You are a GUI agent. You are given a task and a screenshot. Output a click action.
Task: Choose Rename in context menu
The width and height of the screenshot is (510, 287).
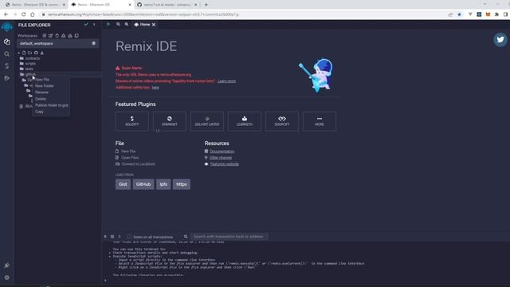tap(41, 92)
